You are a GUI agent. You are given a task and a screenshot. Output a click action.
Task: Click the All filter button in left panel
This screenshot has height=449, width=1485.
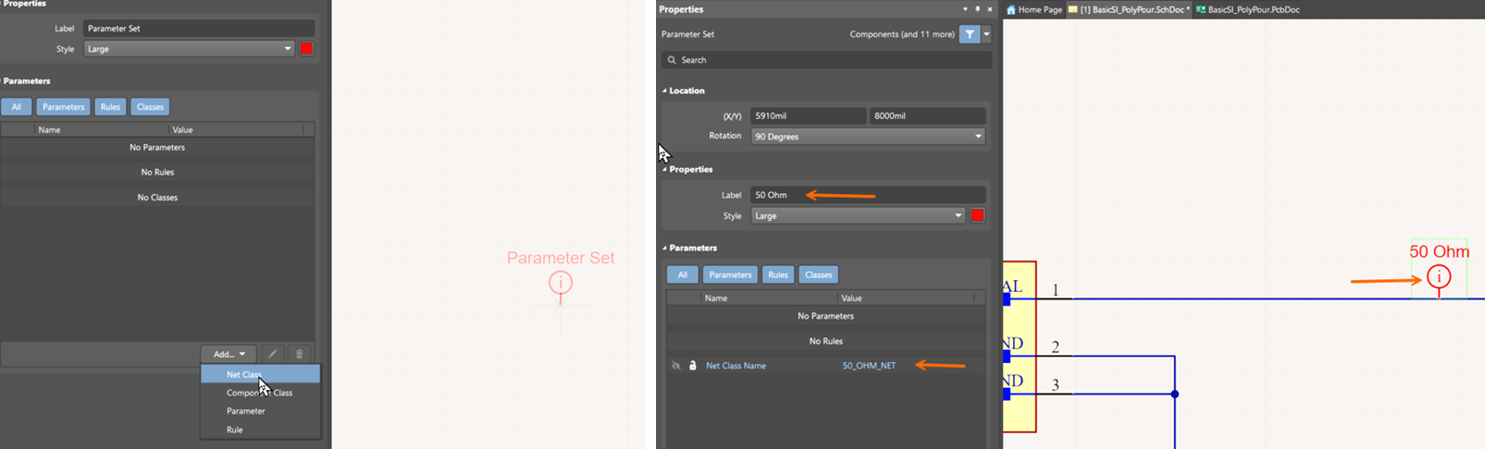click(x=17, y=107)
